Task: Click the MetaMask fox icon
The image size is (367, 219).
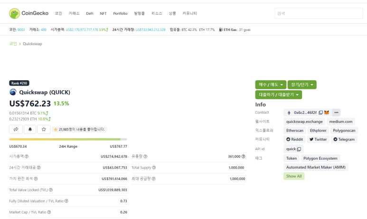Action: pyautogui.click(x=327, y=113)
